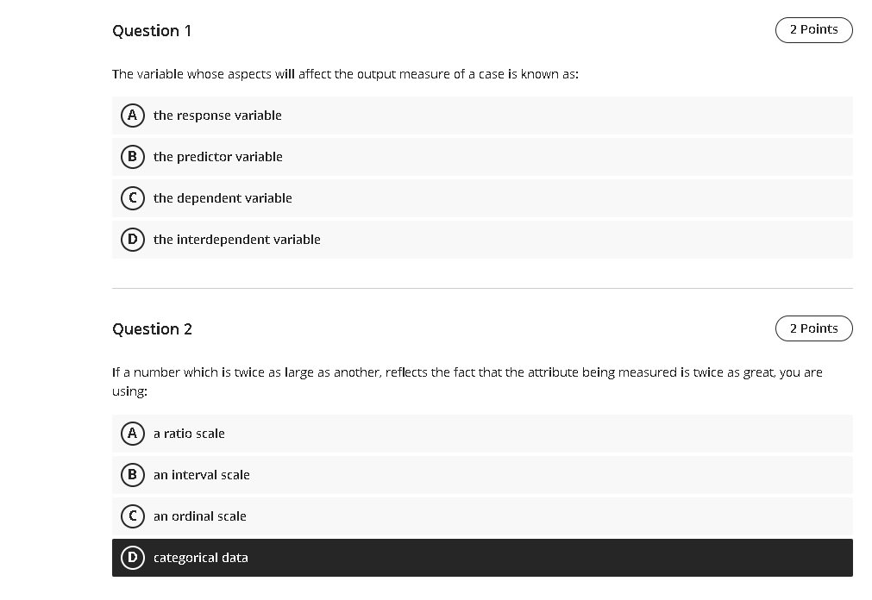Screen dimensions: 872x600
Task: Click the 'Question 1' heading
Action: pos(152,30)
